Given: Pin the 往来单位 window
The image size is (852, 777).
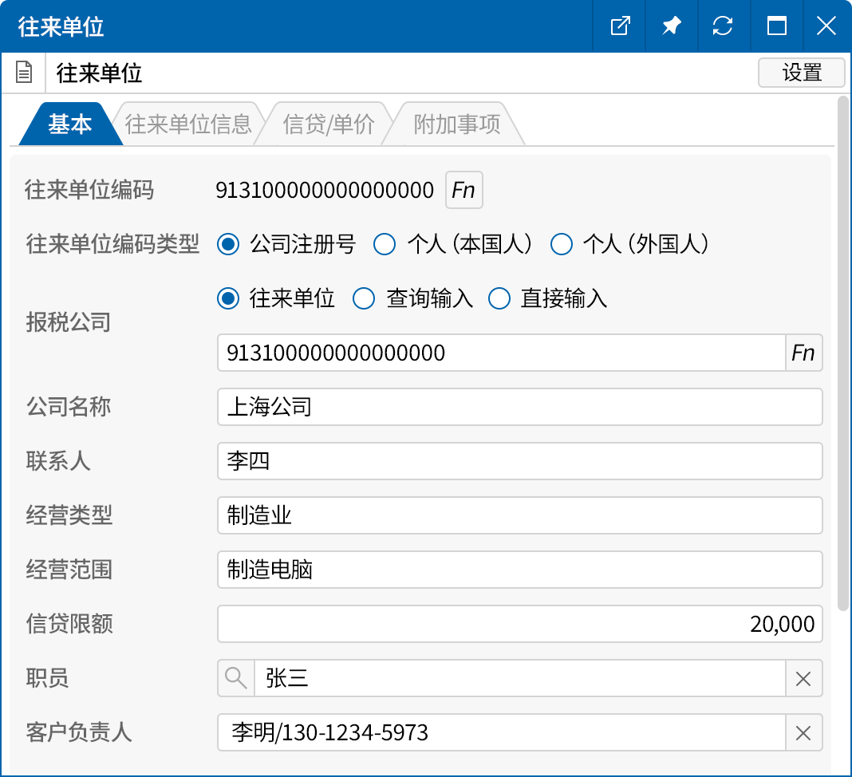Looking at the screenshot, I should 671,26.
